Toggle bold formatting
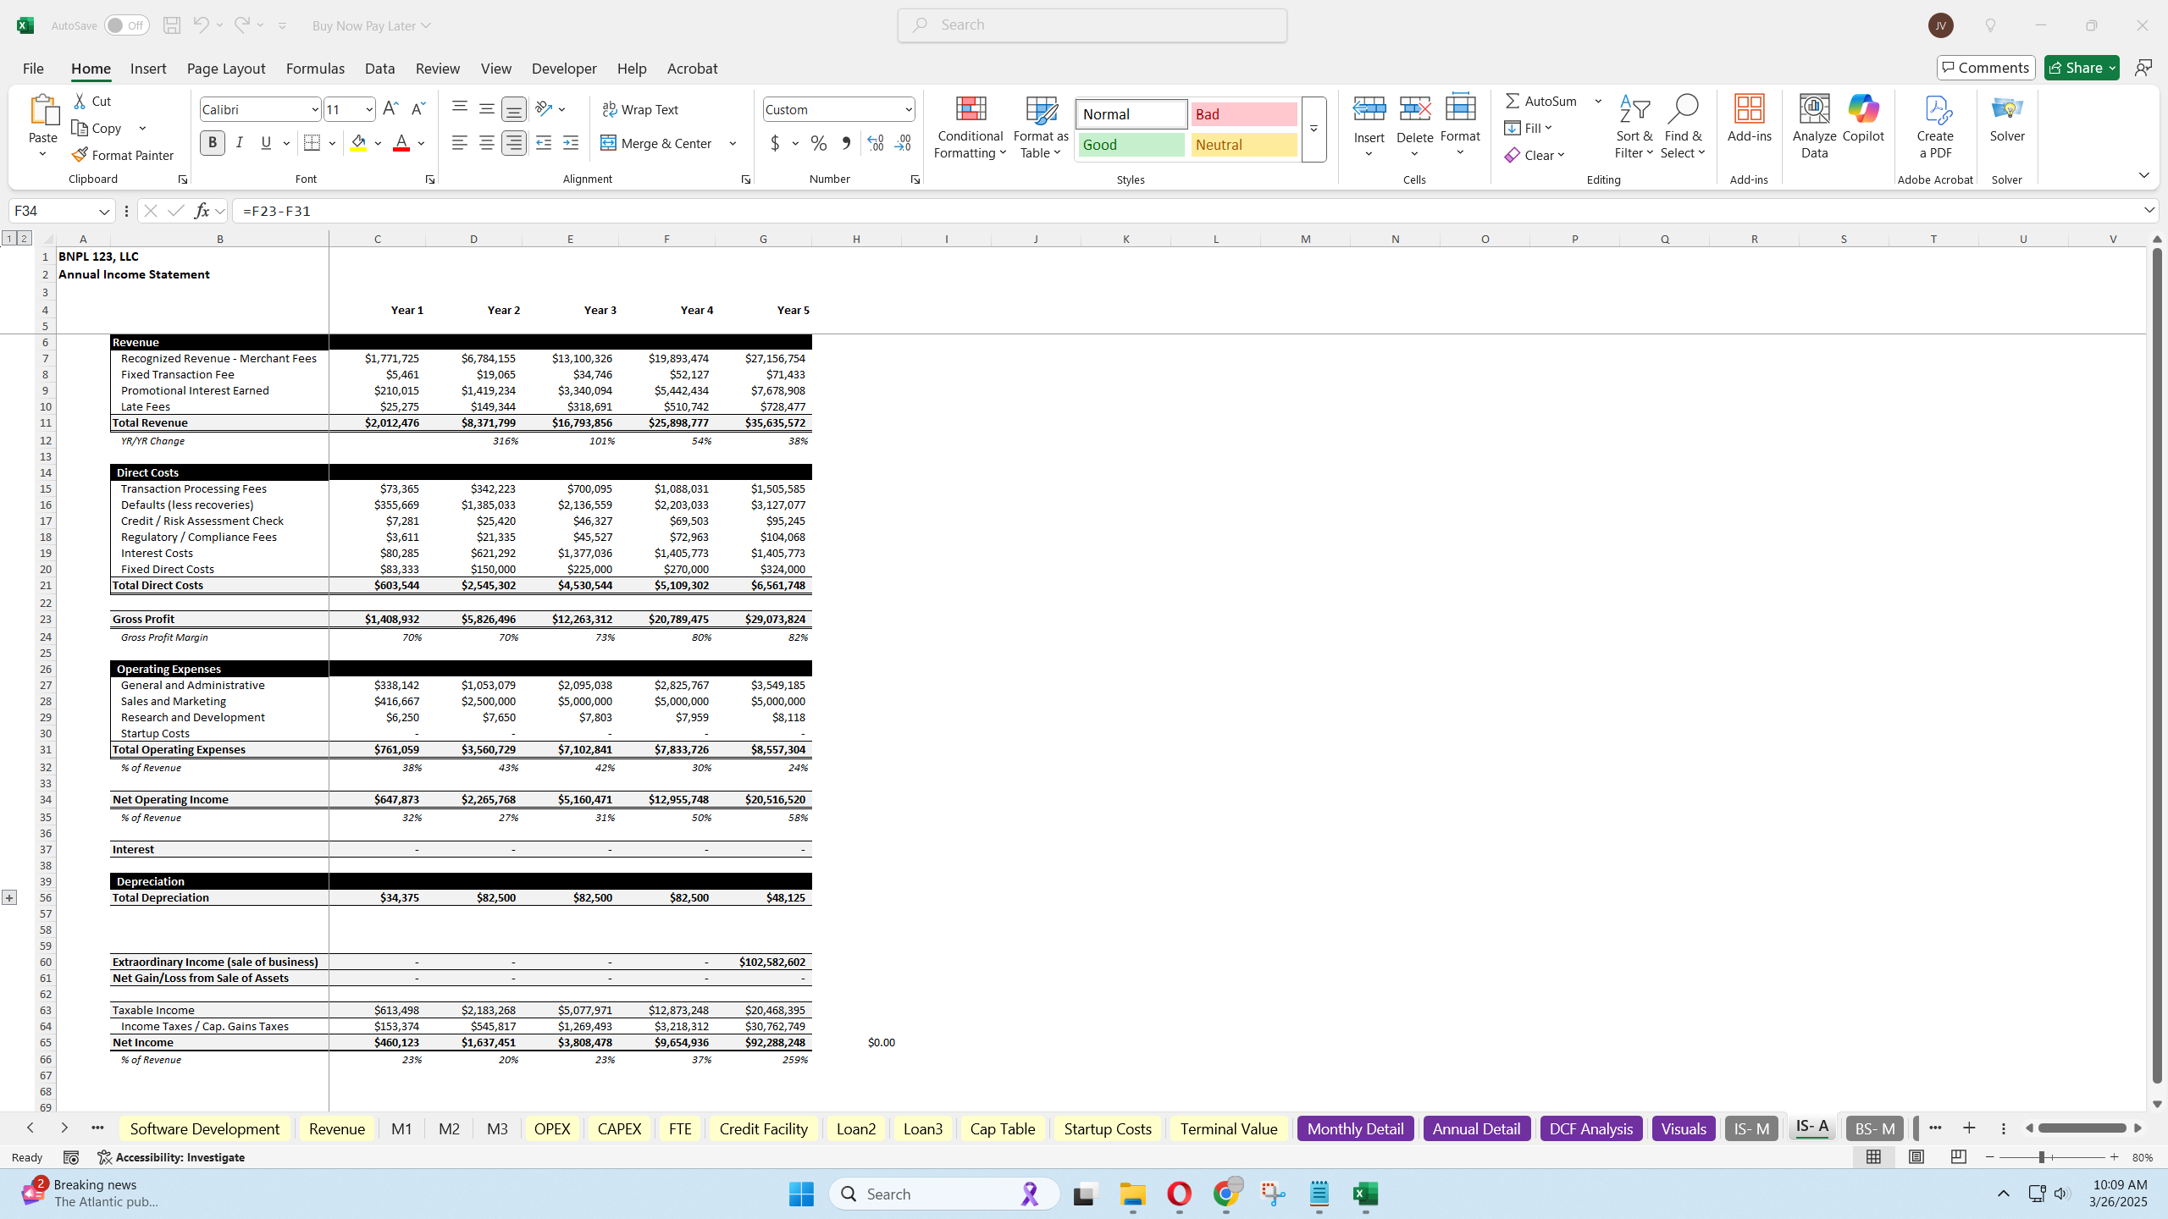This screenshot has width=2168, height=1219. click(x=213, y=142)
